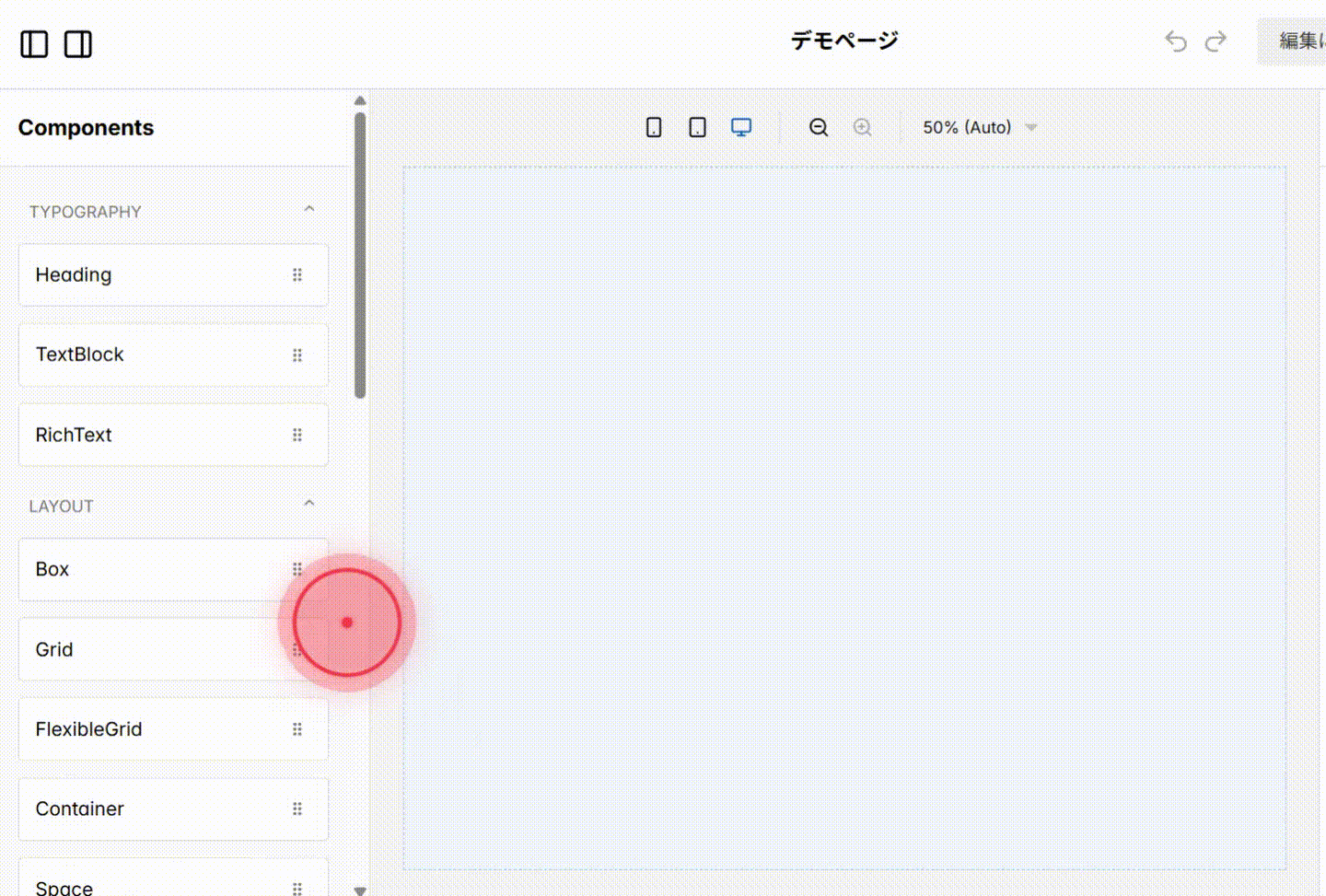Click the Undo arrow icon
This screenshot has height=896, width=1326.
[1175, 41]
